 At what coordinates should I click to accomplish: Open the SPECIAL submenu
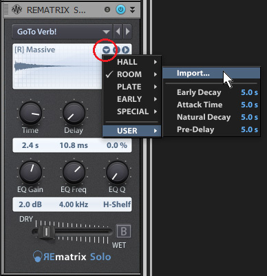pyautogui.click(x=132, y=112)
